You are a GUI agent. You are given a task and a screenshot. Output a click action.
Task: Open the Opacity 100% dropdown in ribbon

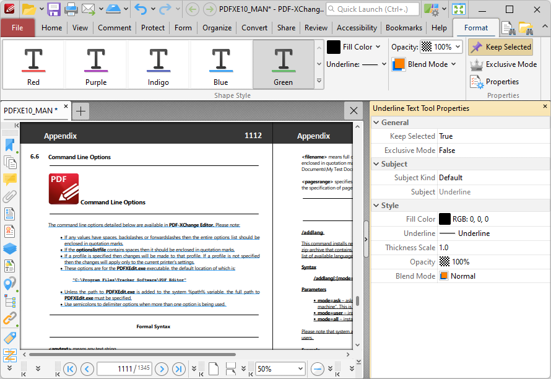click(458, 47)
